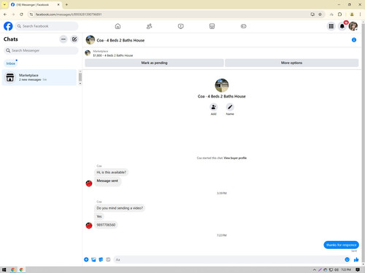Click More options button

click(291, 63)
